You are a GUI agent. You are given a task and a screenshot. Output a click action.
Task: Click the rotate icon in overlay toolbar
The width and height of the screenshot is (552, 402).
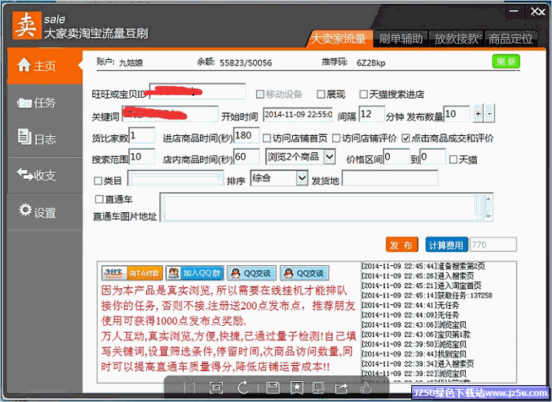pyautogui.click(x=244, y=388)
